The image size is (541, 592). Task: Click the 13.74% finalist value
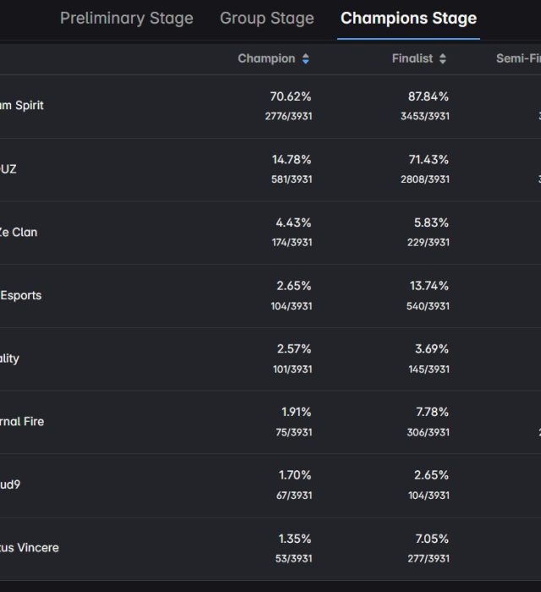pyautogui.click(x=428, y=286)
